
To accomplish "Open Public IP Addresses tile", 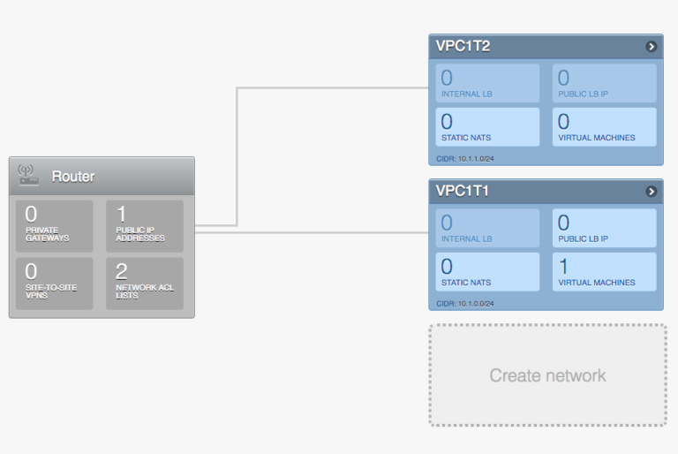I will pos(145,226).
